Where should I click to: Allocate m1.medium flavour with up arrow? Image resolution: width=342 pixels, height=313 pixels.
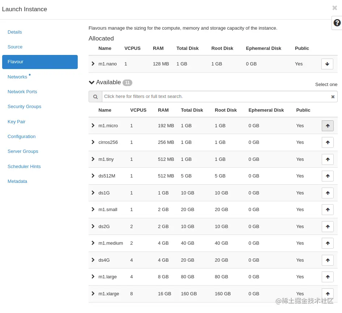[x=328, y=243]
